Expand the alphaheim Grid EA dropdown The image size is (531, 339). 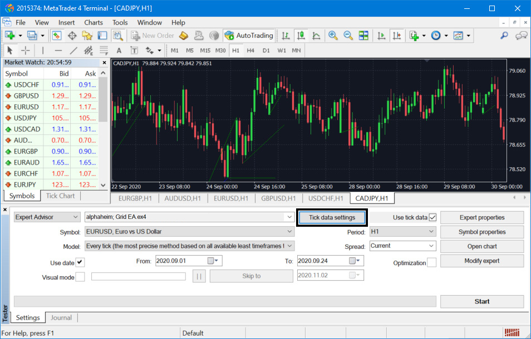(289, 217)
